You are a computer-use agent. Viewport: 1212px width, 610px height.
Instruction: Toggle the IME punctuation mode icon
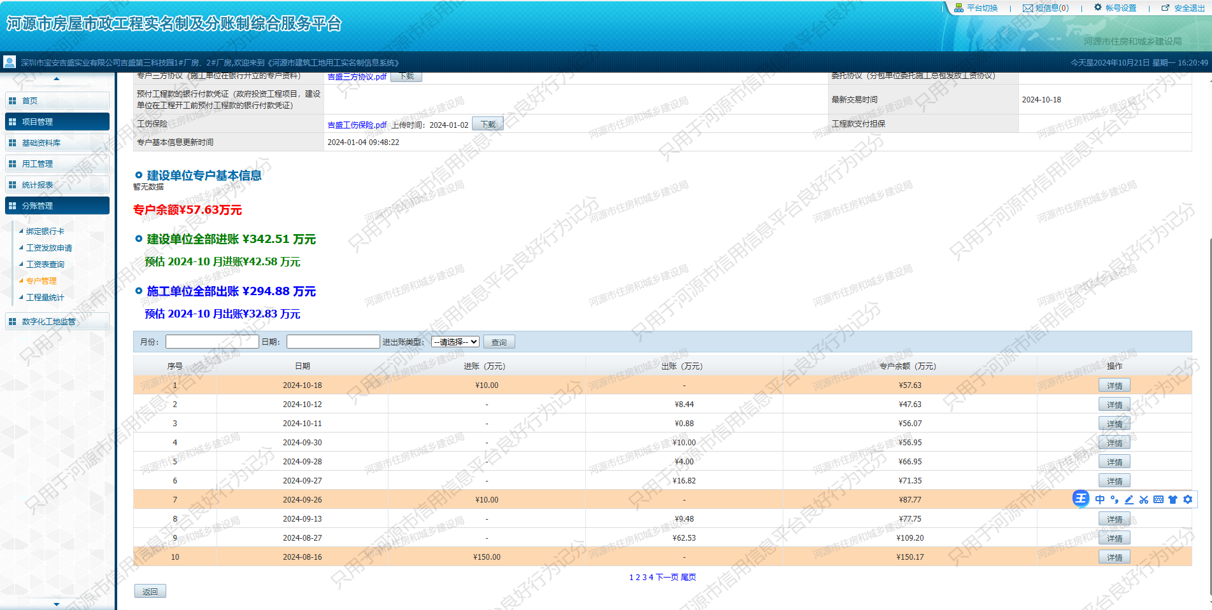pos(1115,499)
